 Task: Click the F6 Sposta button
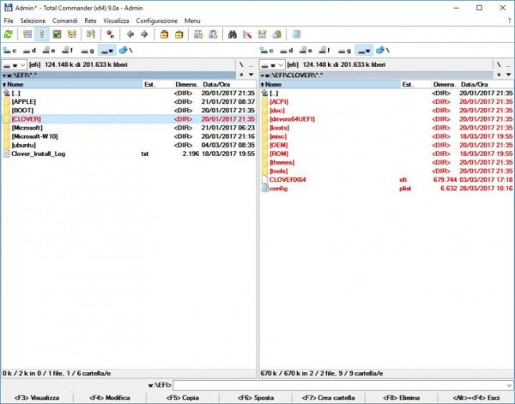pos(256,398)
